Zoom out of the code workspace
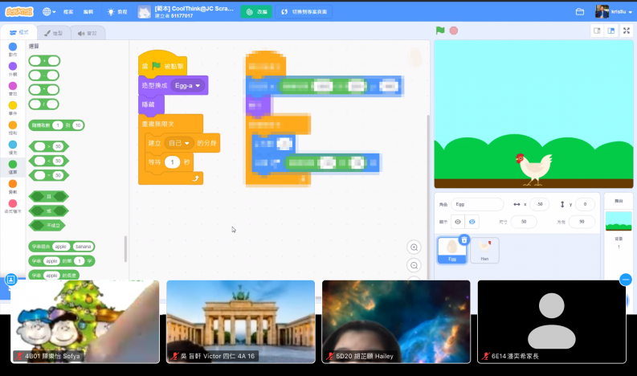 tap(414, 265)
